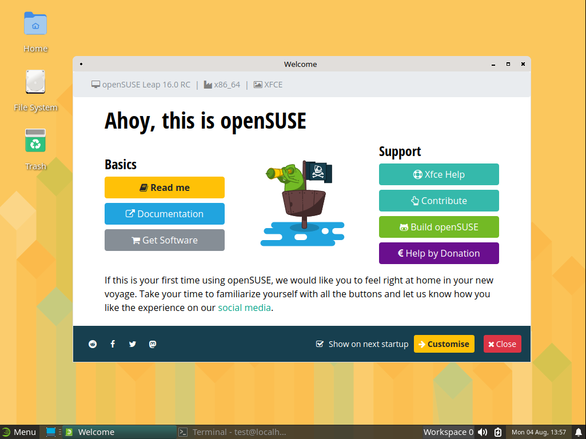Viewport: 586px width, 439px height.
Task: Open the Menu in the taskbar
Action: pos(19,432)
